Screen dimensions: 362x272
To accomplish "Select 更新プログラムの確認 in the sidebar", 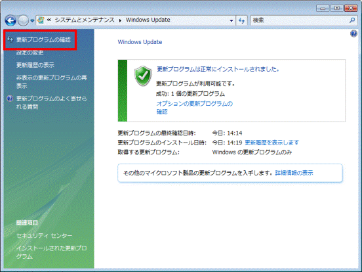I will pyautogui.click(x=43, y=40).
